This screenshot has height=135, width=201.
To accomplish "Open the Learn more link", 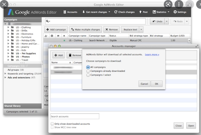I will tap(152, 55).
